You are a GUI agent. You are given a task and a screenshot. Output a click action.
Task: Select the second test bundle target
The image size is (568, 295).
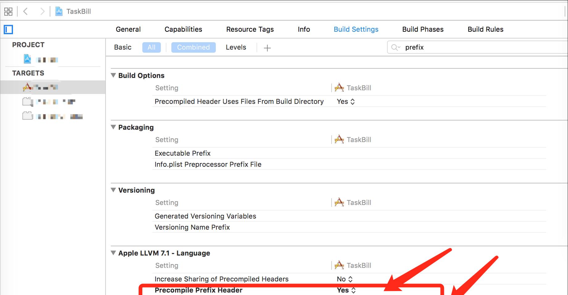(49, 101)
